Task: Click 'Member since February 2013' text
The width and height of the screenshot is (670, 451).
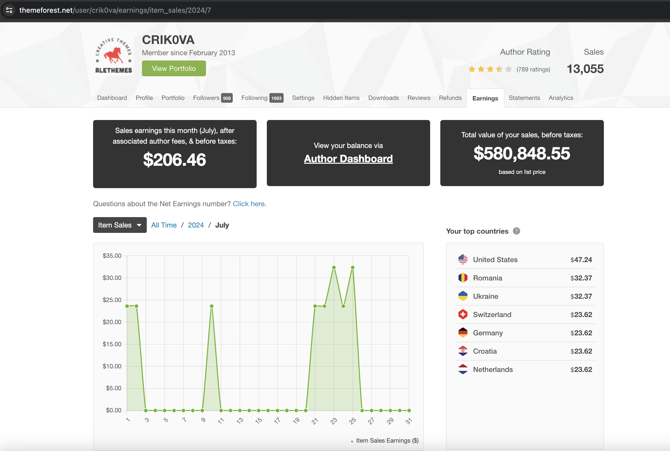Action: click(x=188, y=53)
